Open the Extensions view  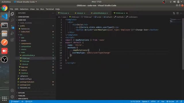coord(12,40)
